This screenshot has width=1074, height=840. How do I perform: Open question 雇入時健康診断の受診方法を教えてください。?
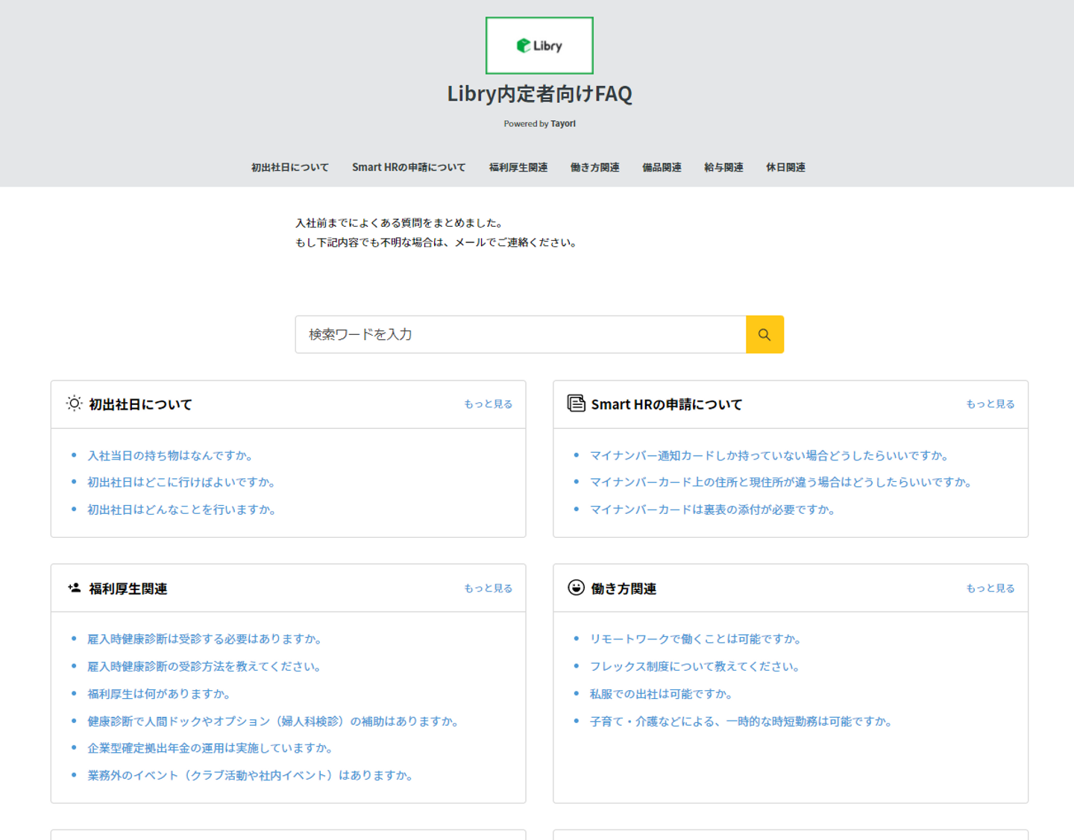pos(206,666)
